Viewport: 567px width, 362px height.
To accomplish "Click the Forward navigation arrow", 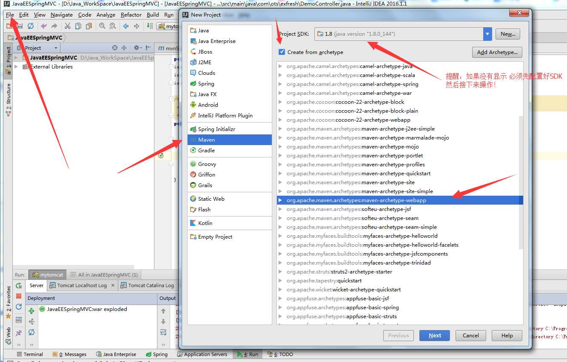I will point(137,26).
